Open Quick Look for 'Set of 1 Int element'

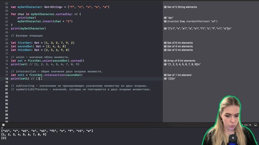pyautogui.click(x=165, y=75)
